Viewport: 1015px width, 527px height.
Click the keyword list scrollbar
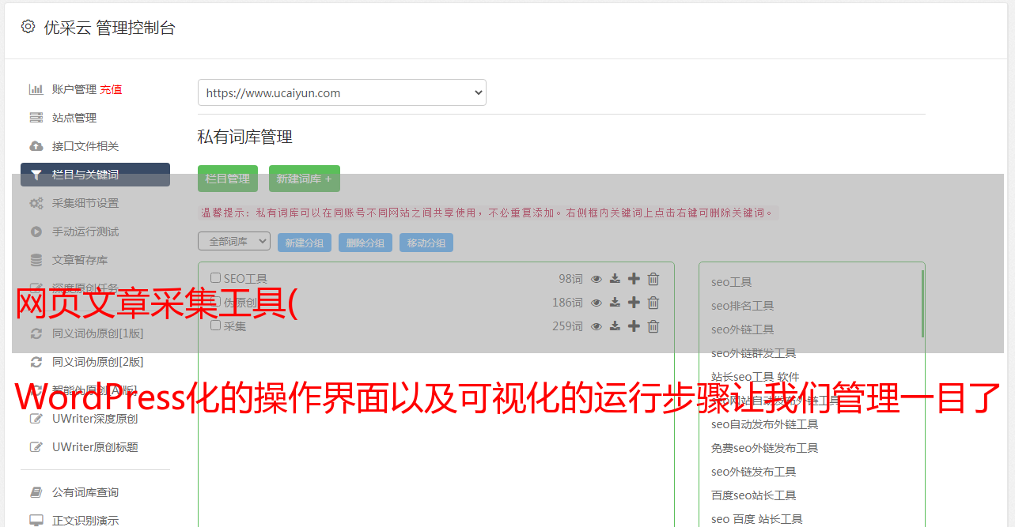[922, 304]
